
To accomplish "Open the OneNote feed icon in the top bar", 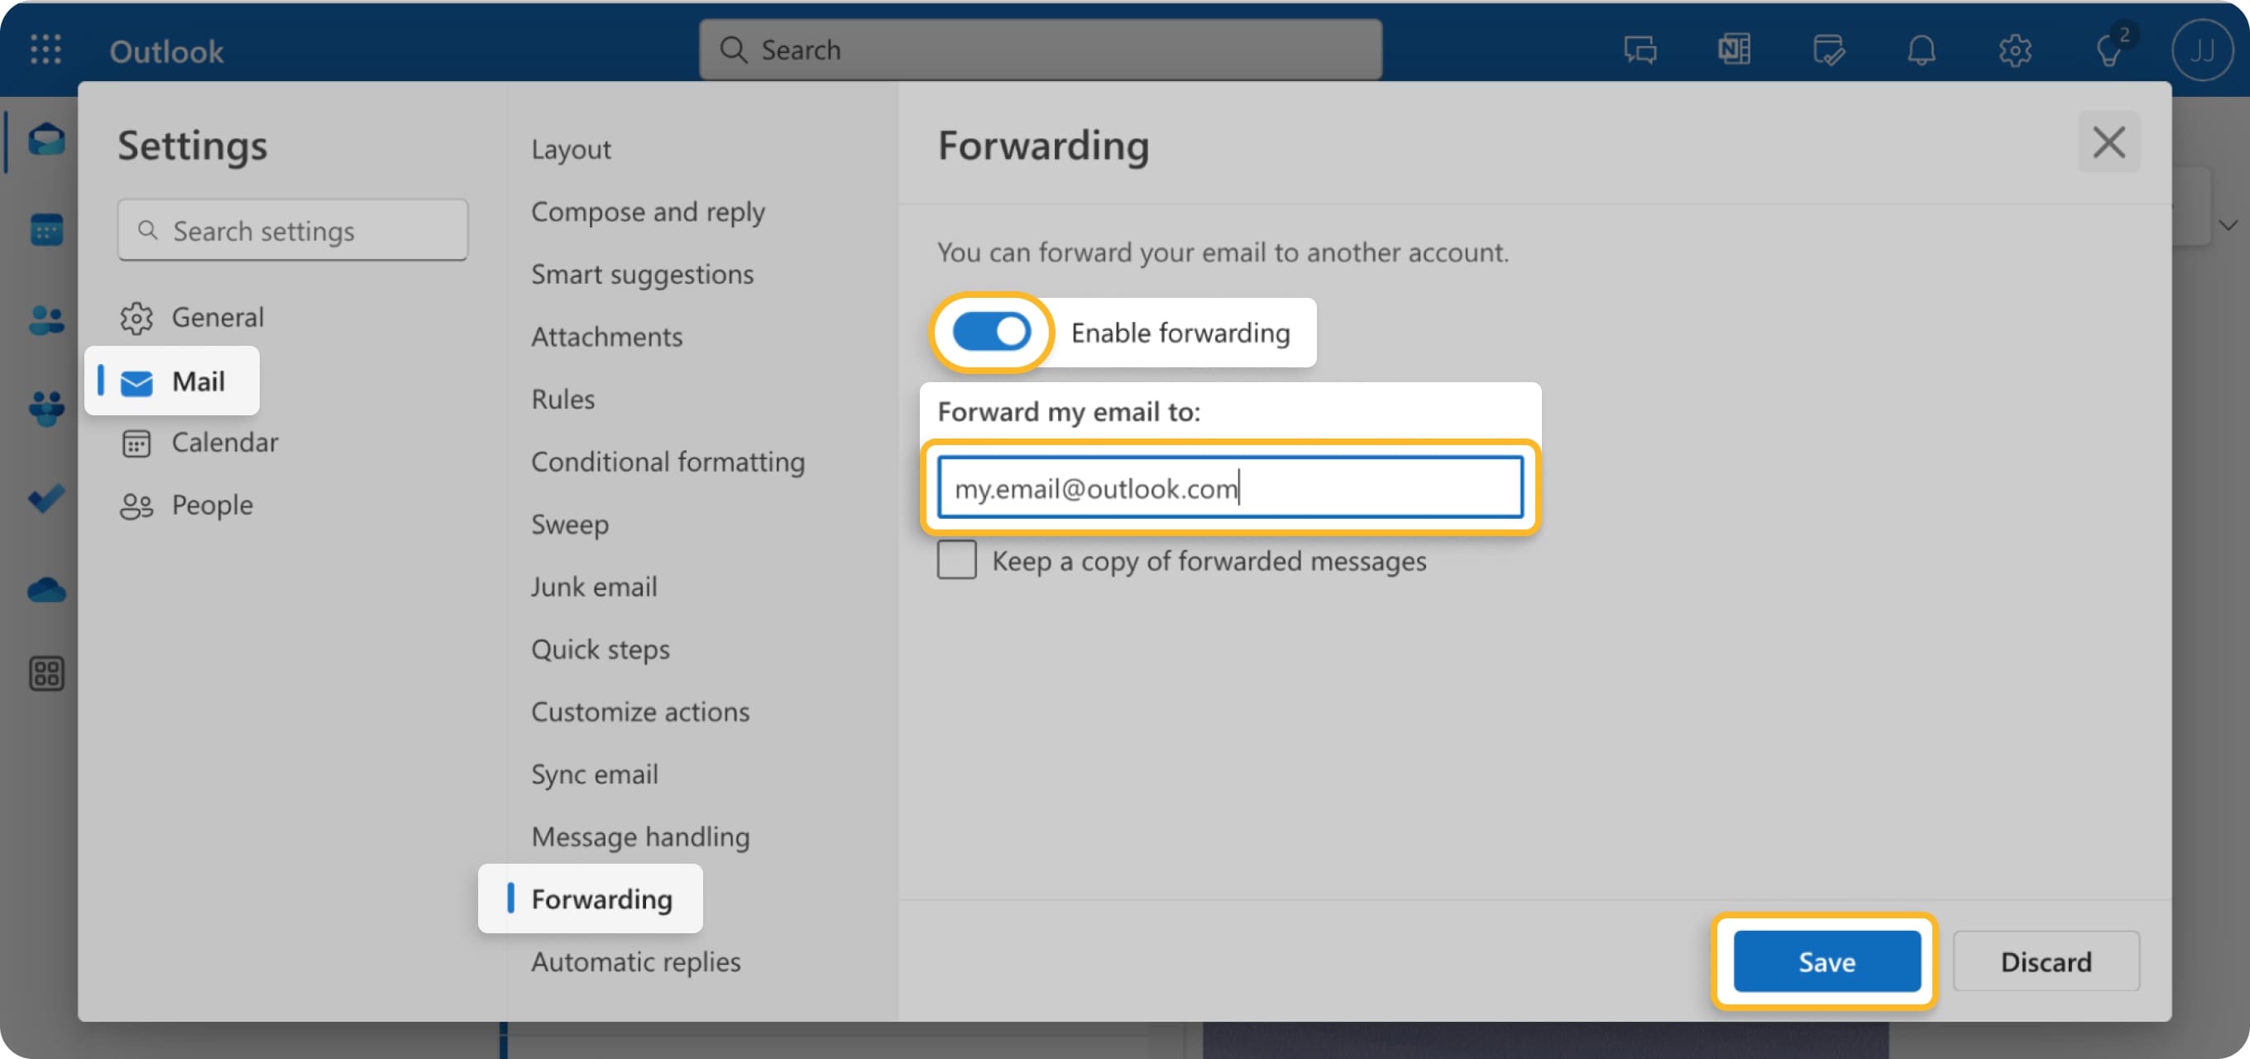I will pyautogui.click(x=1734, y=50).
